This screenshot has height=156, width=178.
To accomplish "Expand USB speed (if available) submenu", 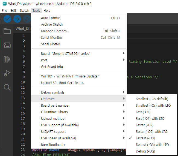I will click(79, 138).
